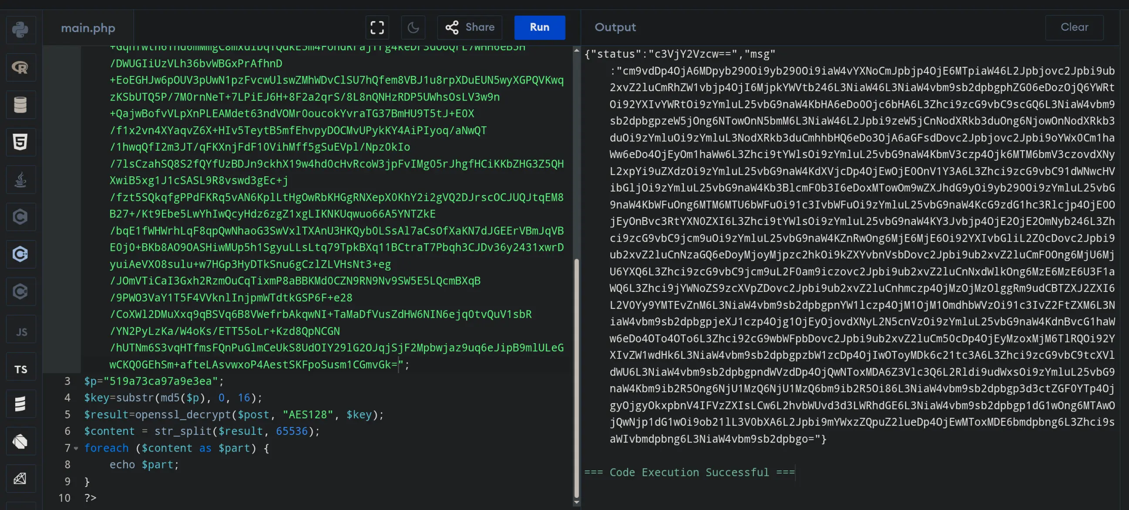Clear the output panel
1129x510 pixels.
coord(1074,27)
